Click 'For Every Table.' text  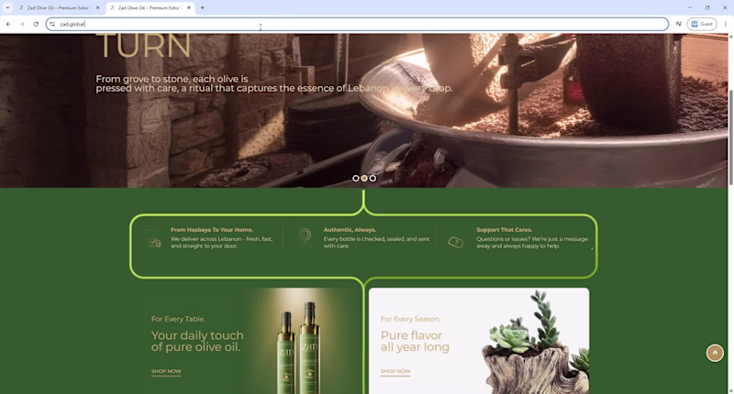coord(178,319)
